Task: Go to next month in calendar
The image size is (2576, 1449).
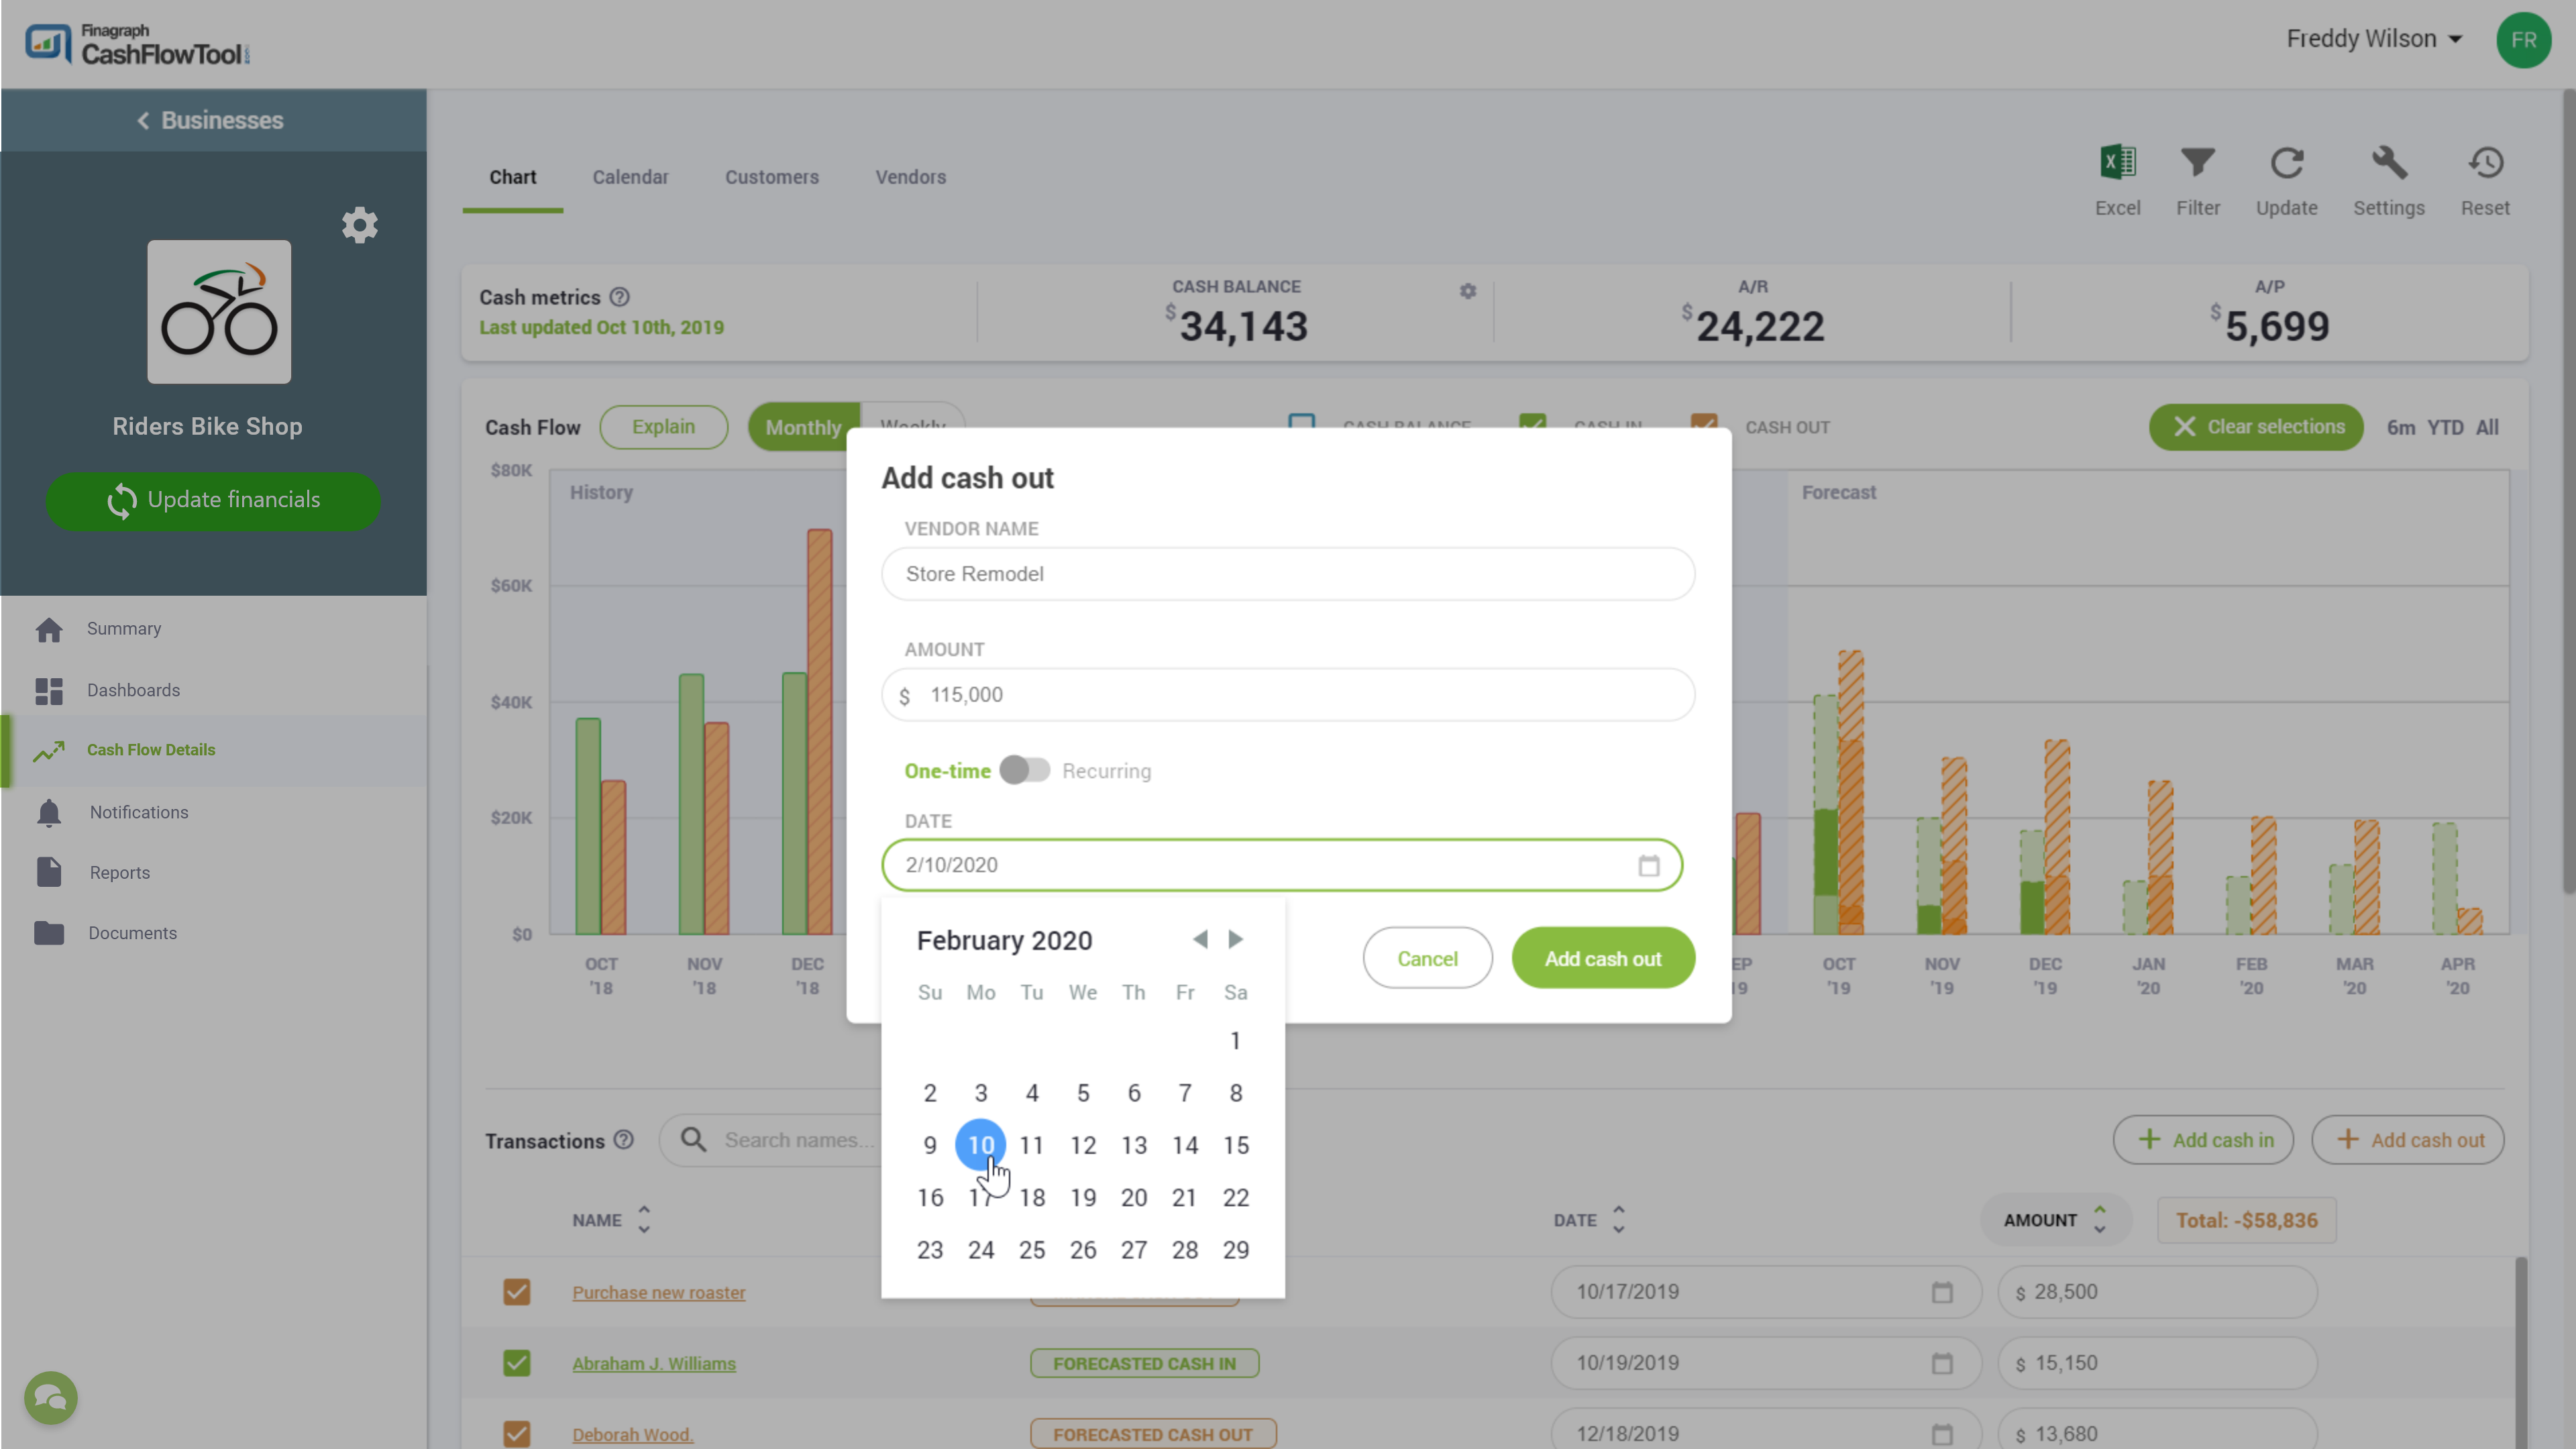Action: (x=1236, y=939)
